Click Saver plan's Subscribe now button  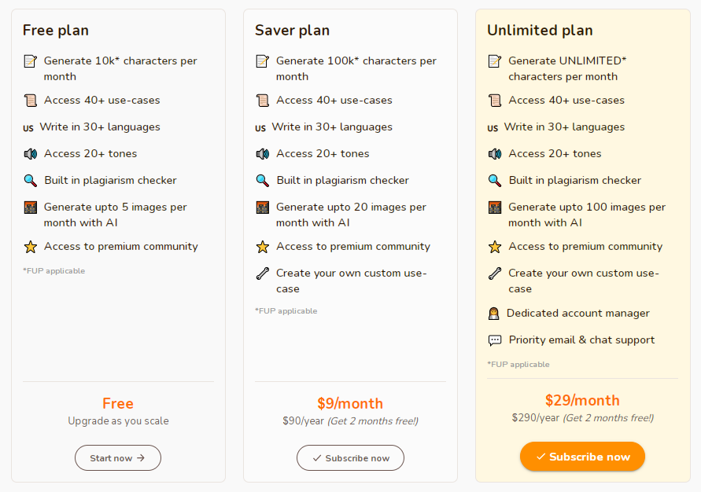pos(351,457)
